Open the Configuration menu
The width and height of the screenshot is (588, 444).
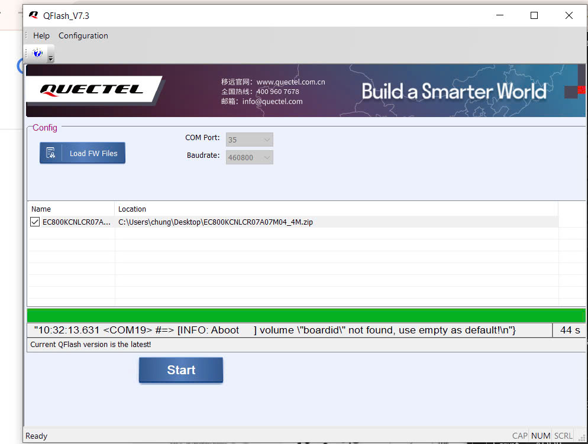[83, 35]
